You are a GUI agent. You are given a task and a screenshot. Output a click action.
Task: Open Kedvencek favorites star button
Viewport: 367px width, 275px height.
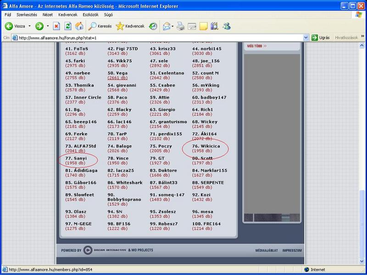[x=130, y=26]
